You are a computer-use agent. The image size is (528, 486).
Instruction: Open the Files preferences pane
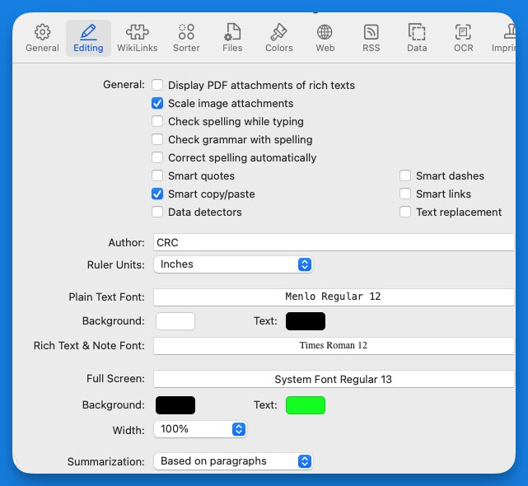coord(232,38)
